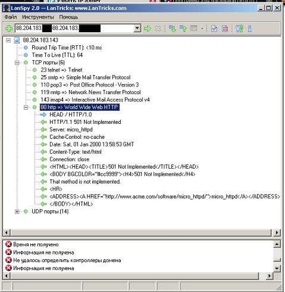
Task: Click Cache-Control: no-cache line
Action: tap(77, 137)
